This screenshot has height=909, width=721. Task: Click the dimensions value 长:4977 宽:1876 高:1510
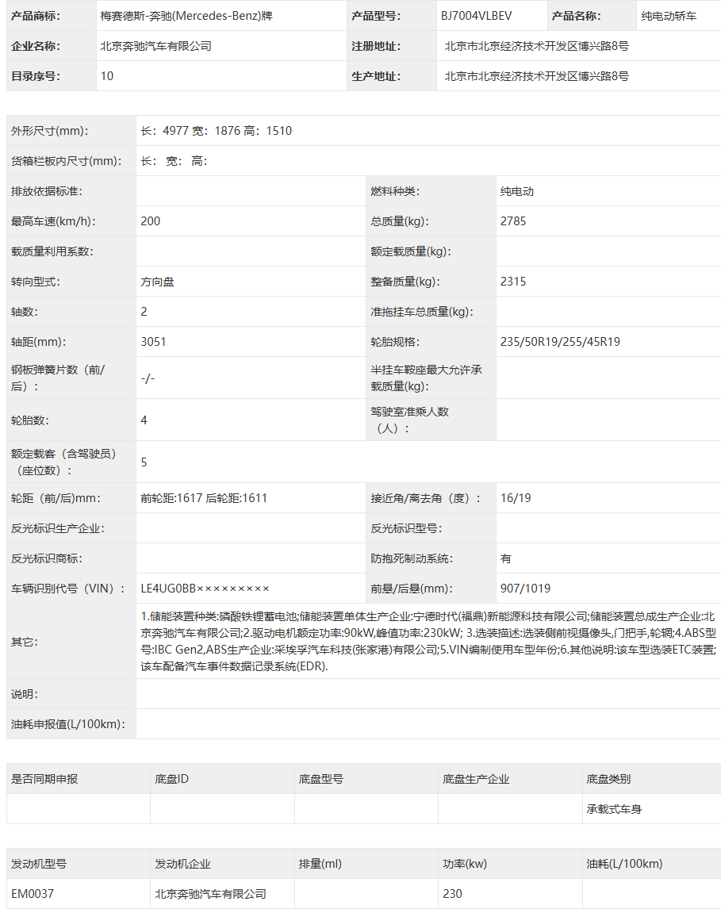point(217,130)
